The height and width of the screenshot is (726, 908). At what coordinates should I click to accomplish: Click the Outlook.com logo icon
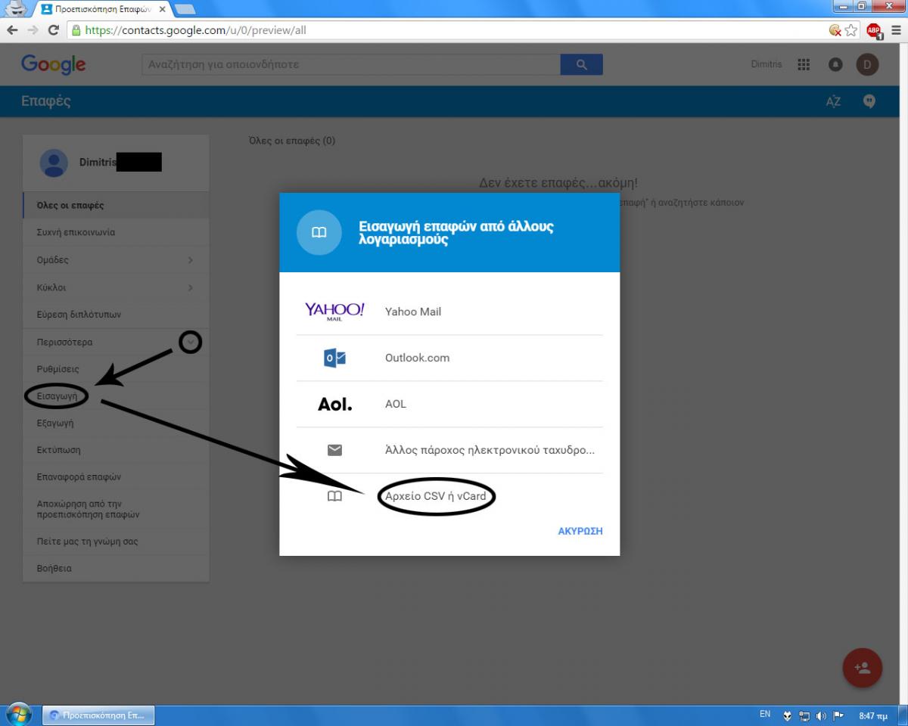334,358
